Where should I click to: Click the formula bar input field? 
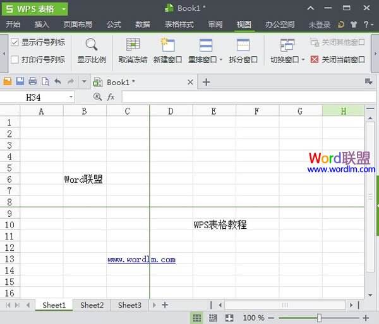(246, 96)
